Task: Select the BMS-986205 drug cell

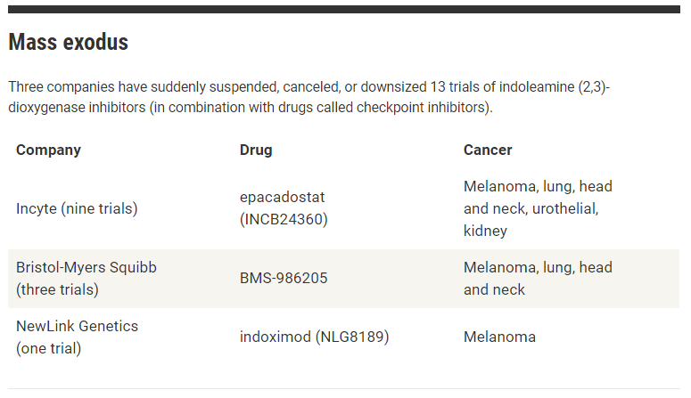Action: point(284,279)
